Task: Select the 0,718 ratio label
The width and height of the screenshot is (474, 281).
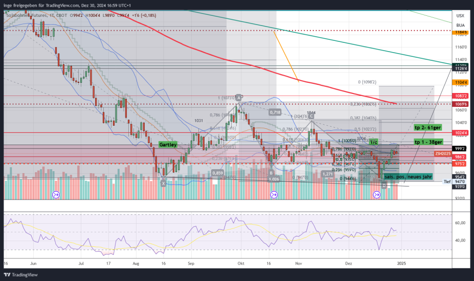Action: coord(275,111)
